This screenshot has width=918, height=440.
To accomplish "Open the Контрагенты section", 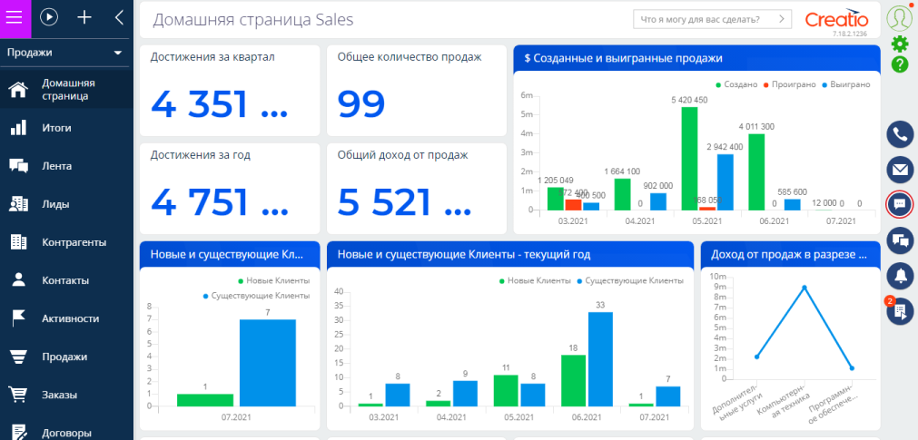I will point(74,242).
